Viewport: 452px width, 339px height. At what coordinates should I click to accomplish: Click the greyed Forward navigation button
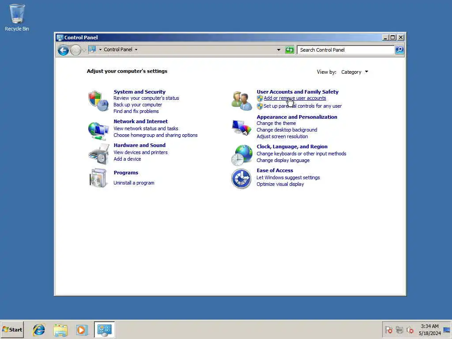[x=75, y=50]
